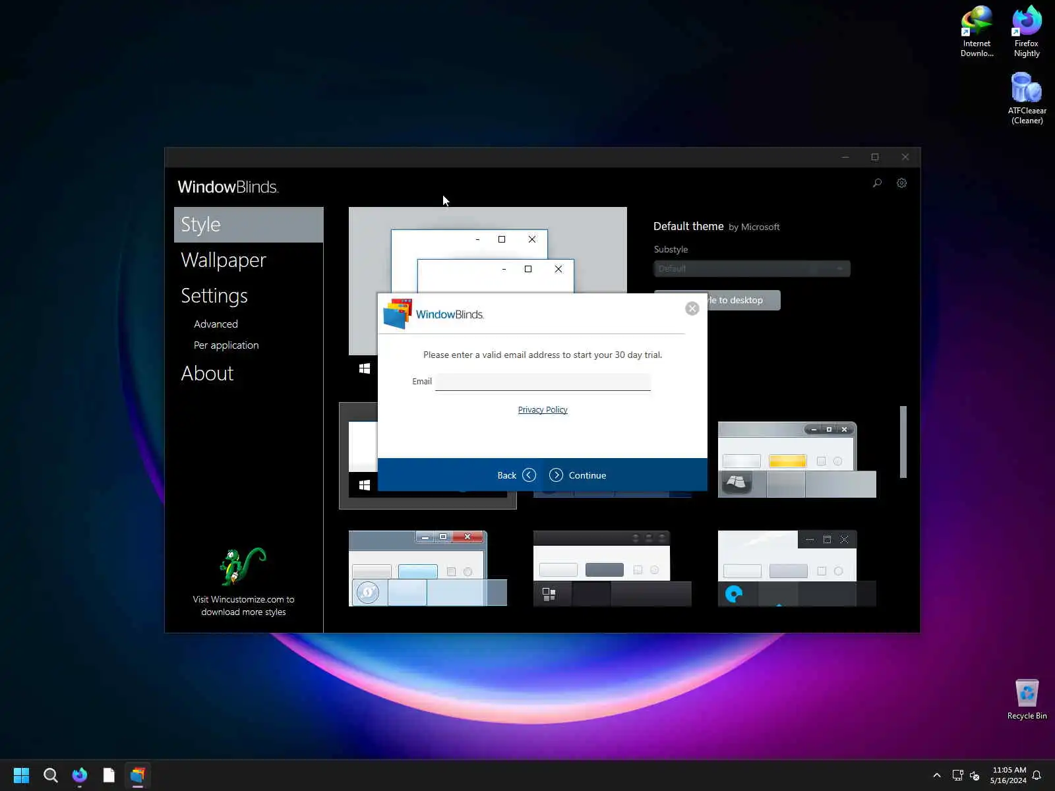The image size is (1055, 791).
Task: Select the blue glass style with red close button
Action: pyautogui.click(x=427, y=568)
